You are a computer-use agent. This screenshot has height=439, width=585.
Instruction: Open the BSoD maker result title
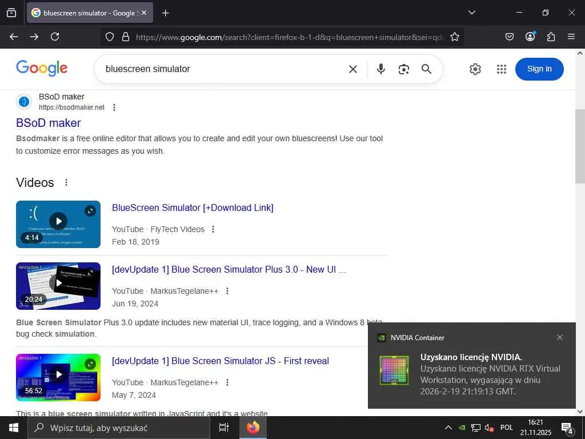point(49,123)
